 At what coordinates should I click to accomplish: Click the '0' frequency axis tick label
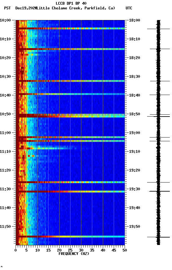click(16, 250)
